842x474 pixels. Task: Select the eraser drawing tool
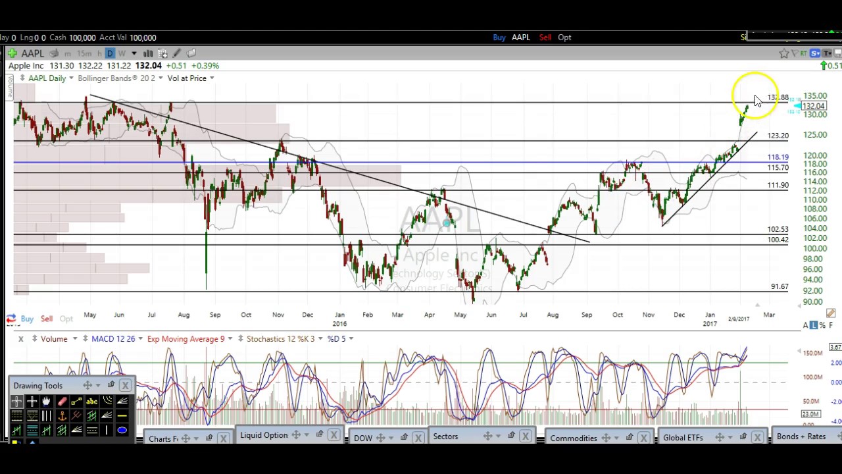click(62, 401)
